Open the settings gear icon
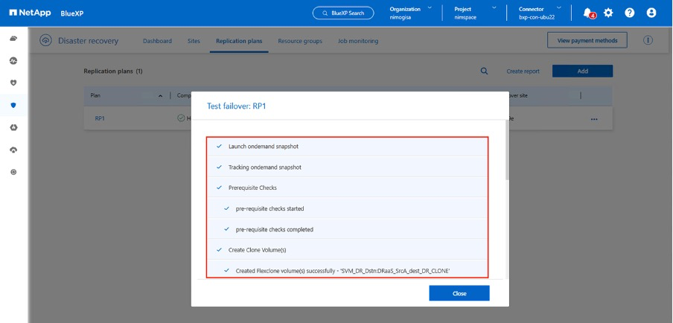 coord(608,13)
